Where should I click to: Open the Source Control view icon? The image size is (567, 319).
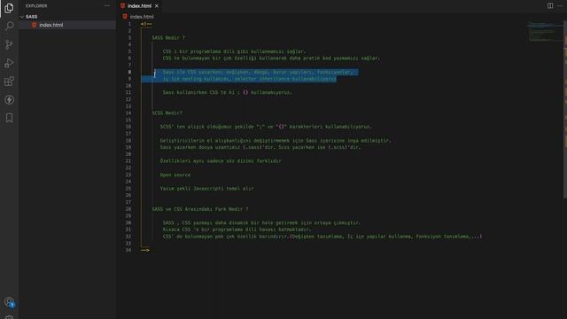click(x=9, y=44)
